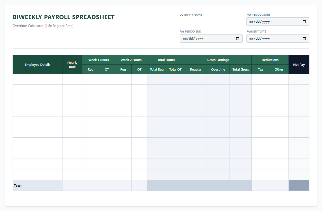Viewport: 322px width, 211px height.
Task: Select first blank row's Net Pay cell
Action: click(x=299, y=79)
